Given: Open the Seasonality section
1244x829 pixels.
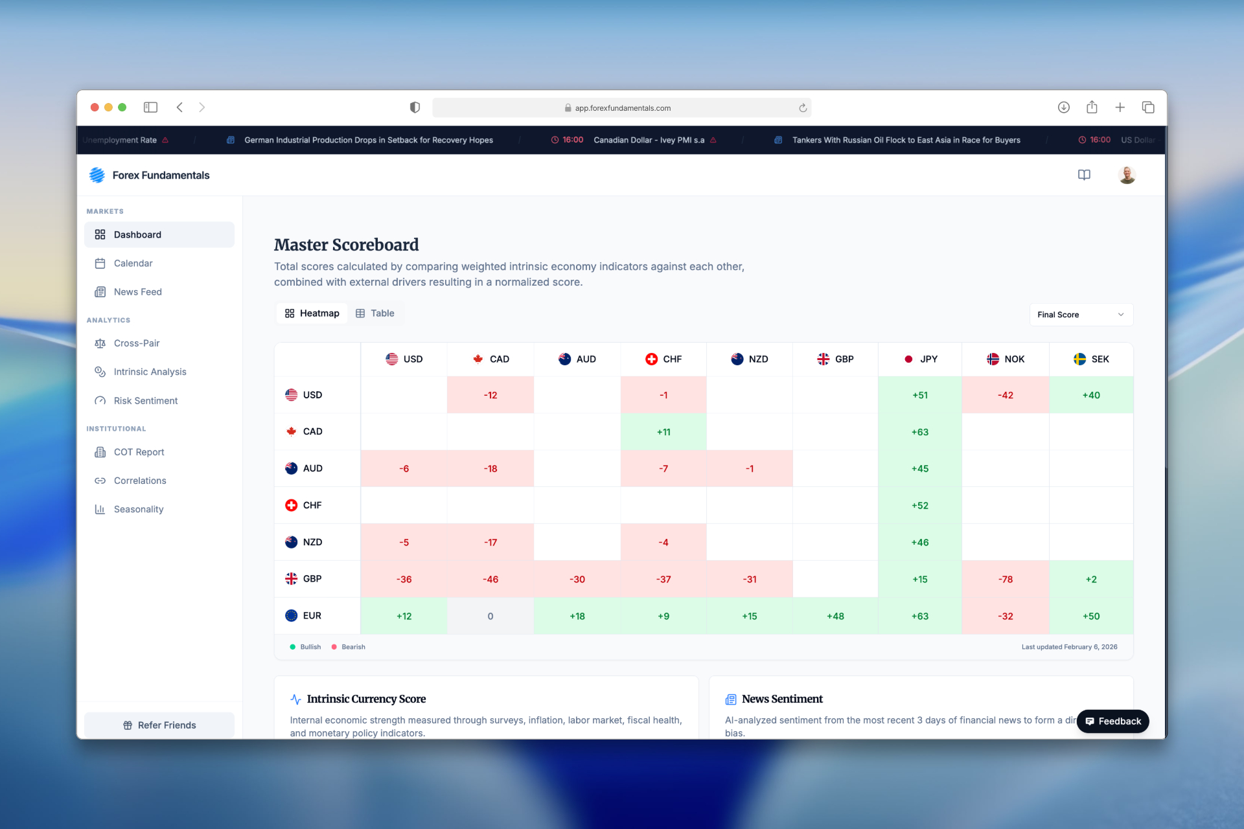Looking at the screenshot, I should point(139,509).
